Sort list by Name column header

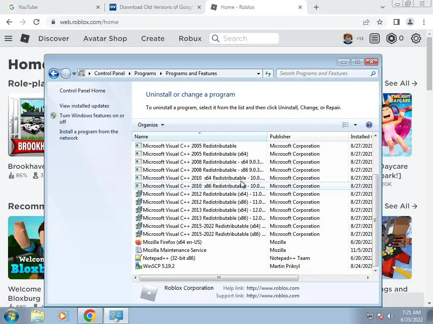[x=200, y=137]
